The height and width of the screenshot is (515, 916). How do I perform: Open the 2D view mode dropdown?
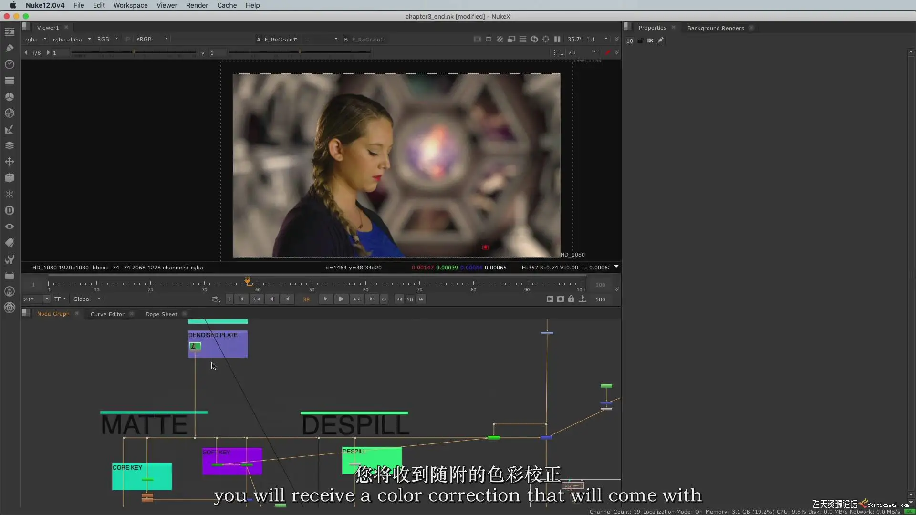(x=582, y=52)
